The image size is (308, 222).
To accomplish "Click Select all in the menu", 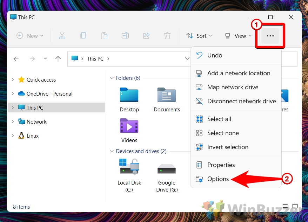I will pos(219,119).
